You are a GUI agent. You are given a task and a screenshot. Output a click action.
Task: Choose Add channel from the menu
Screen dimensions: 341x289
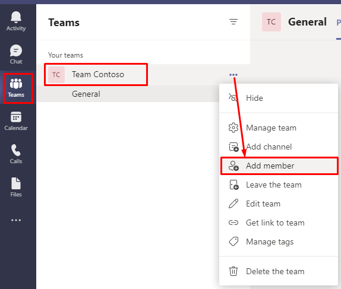[x=279, y=147]
